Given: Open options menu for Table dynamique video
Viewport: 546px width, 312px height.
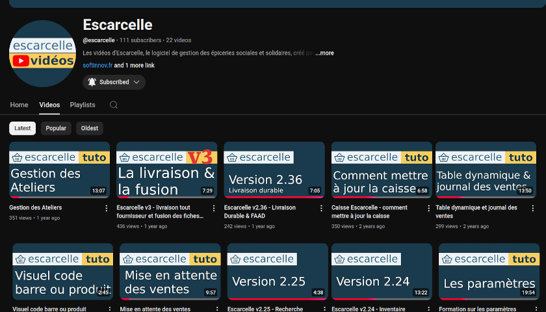Looking at the screenshot, I should [x=533, y=208].
